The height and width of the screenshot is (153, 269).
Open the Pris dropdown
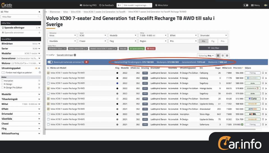[183, 41]
